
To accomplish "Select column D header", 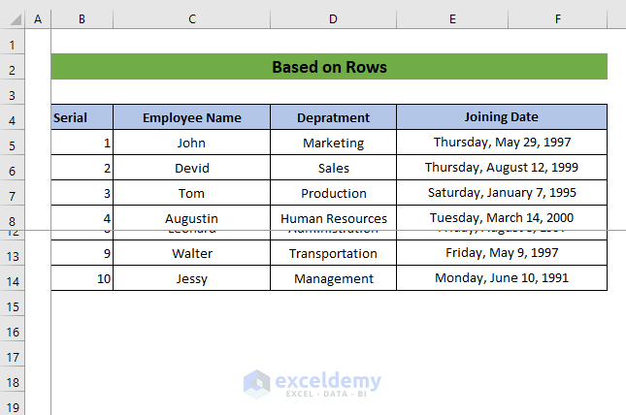I will tap(333, 18).
